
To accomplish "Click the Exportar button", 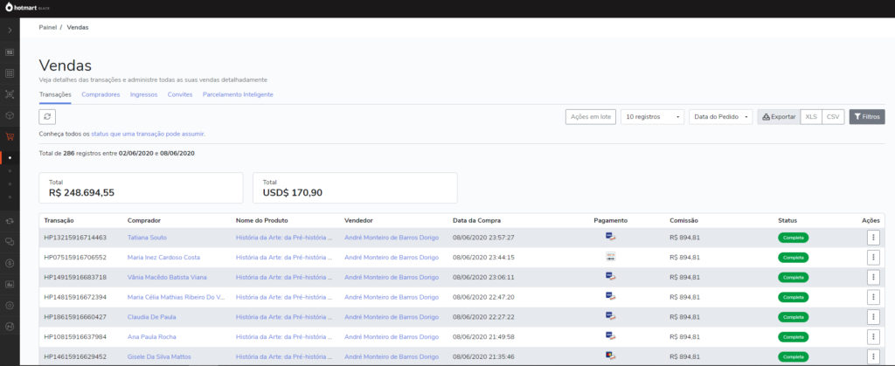I will (x=779, y=117).
